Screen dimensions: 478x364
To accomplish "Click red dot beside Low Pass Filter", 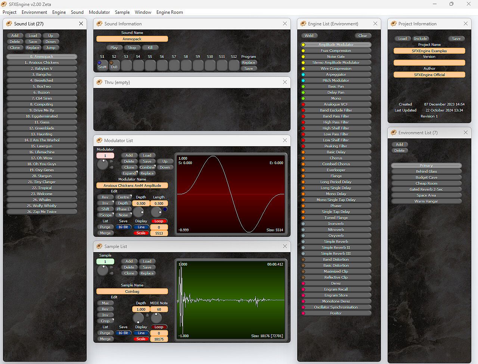I will 303,134.
